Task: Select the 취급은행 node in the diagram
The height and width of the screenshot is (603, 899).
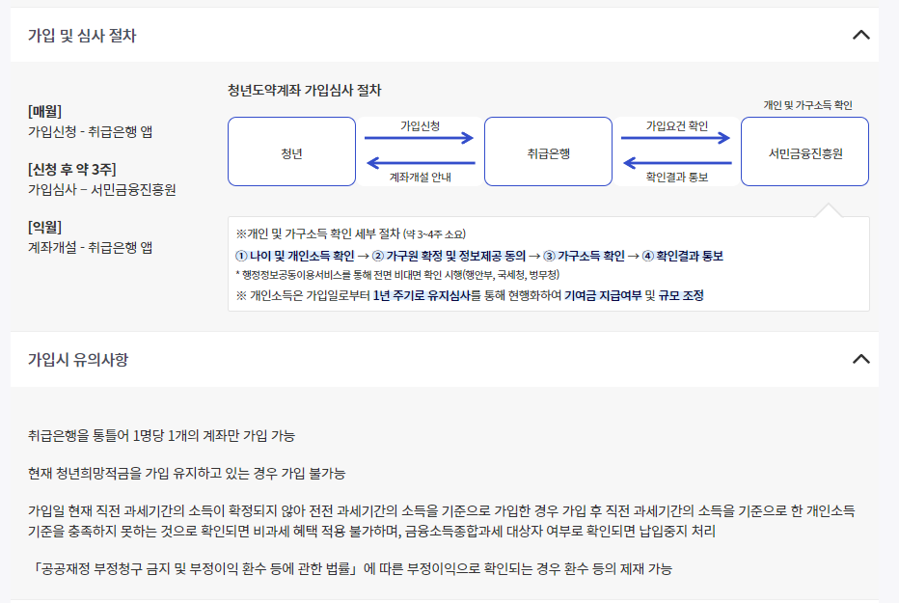Action: pyautogui.click(x=550, y=151)
